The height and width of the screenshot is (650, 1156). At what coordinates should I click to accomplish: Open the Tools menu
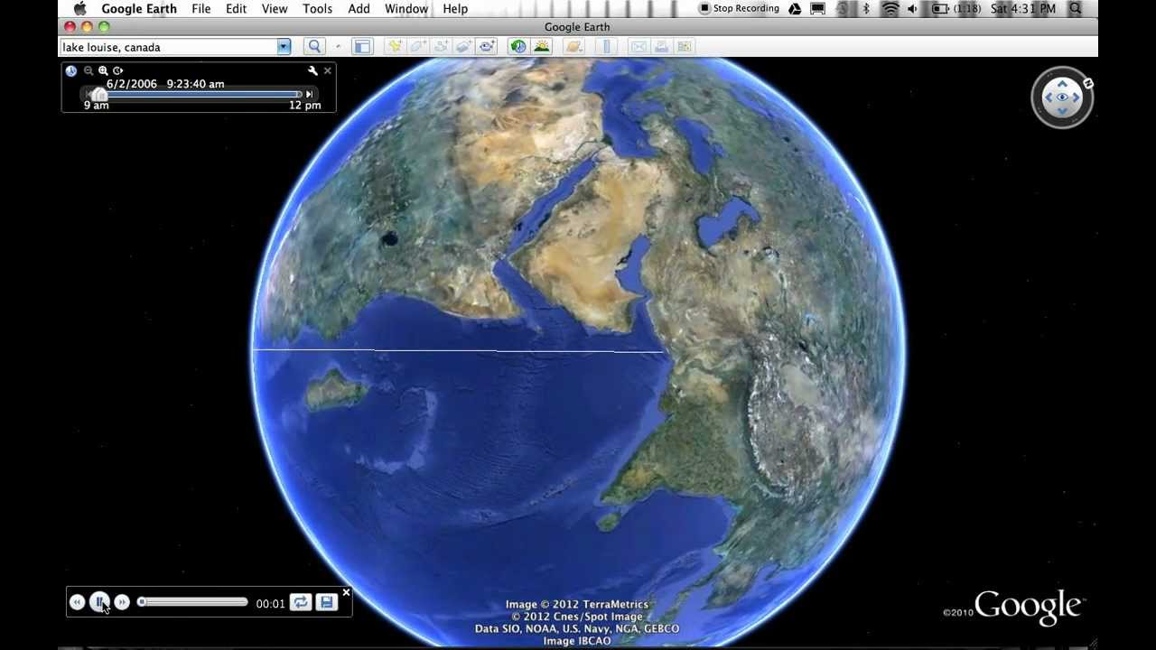tap(318, 9)
